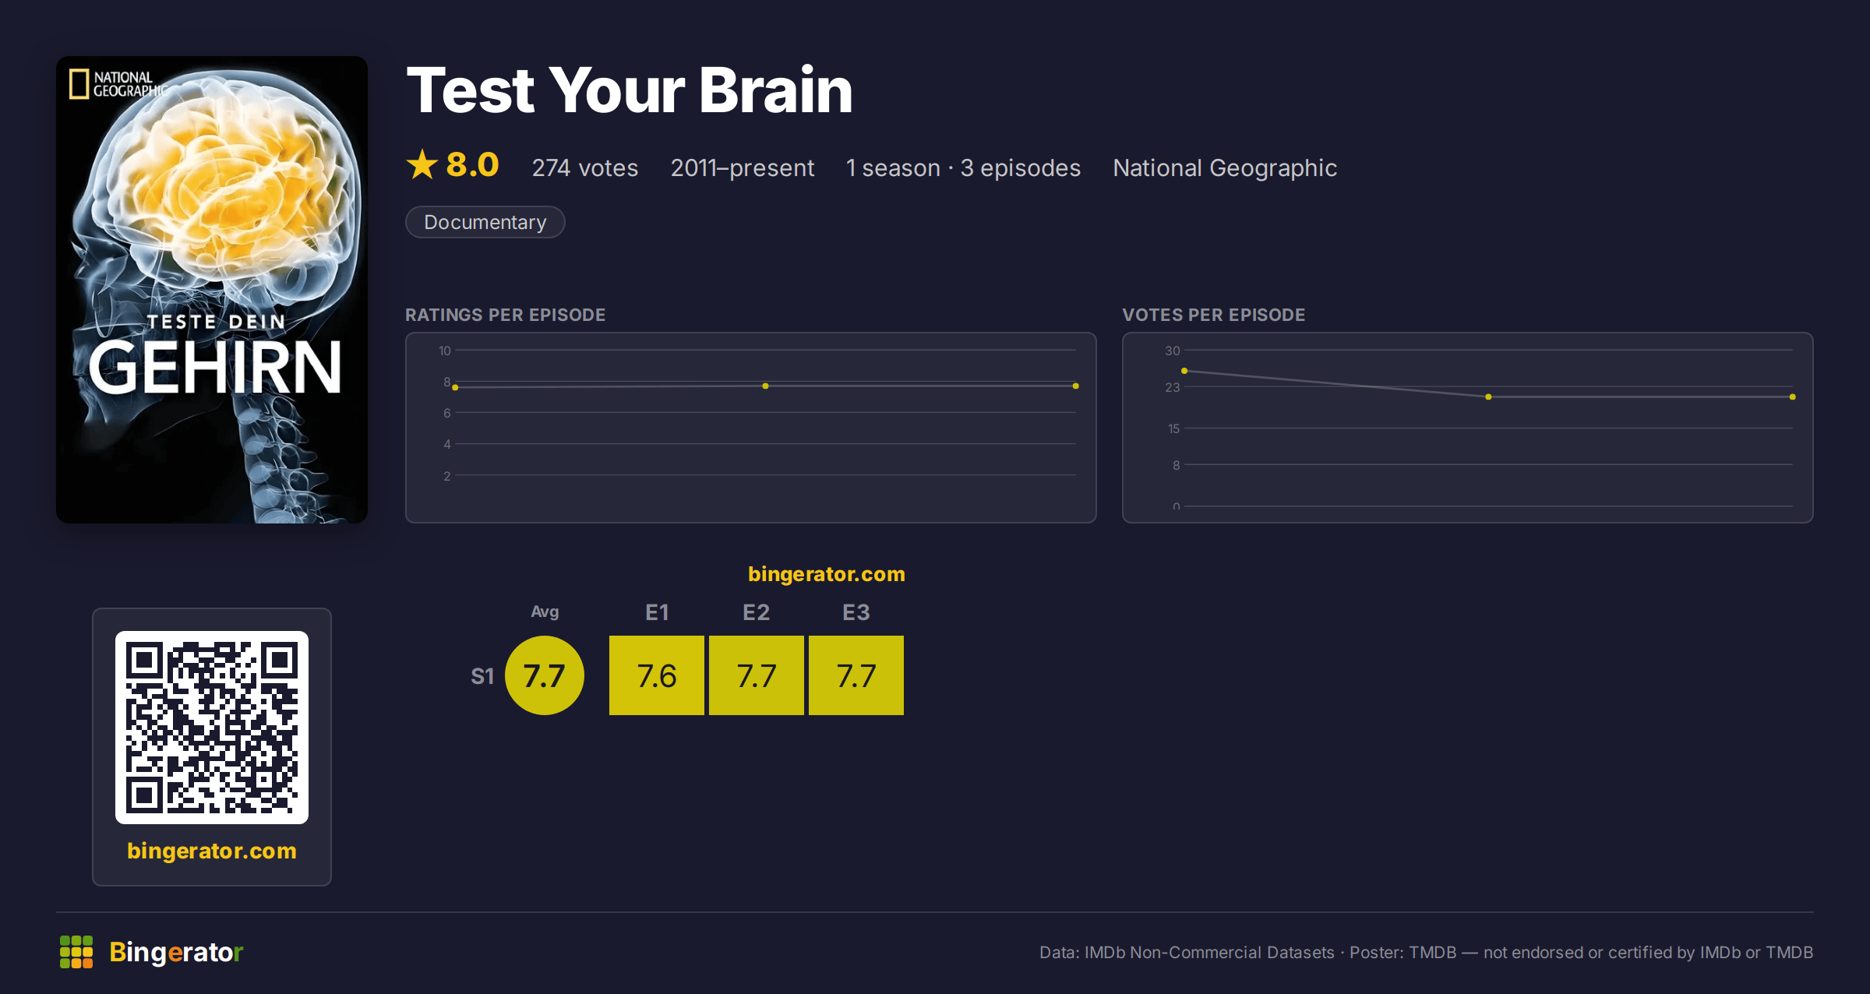Click the Bingerator grid logo icon

76,952
